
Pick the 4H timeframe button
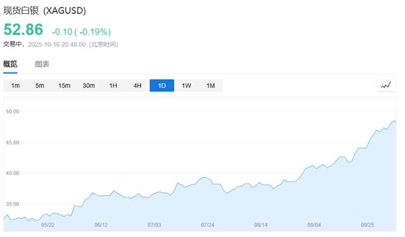(x=137, y=86)
